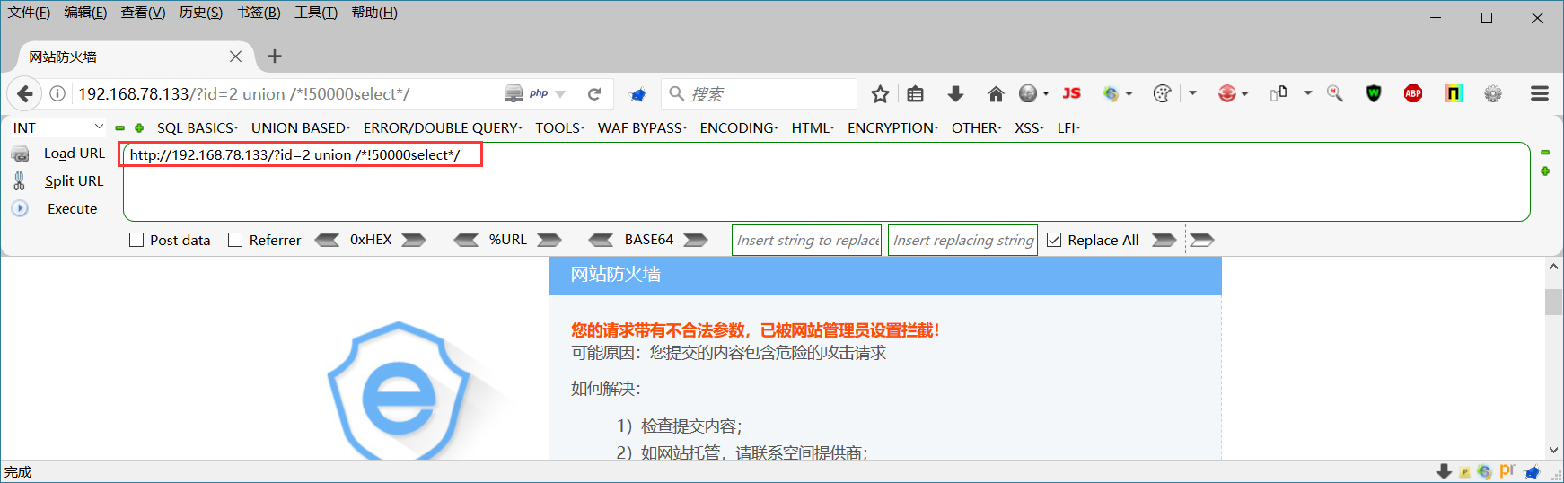Viewport: 1564px width, 483px height.
Task: Encode %URL with the right arrow
Action: click(x=549, y=240)
